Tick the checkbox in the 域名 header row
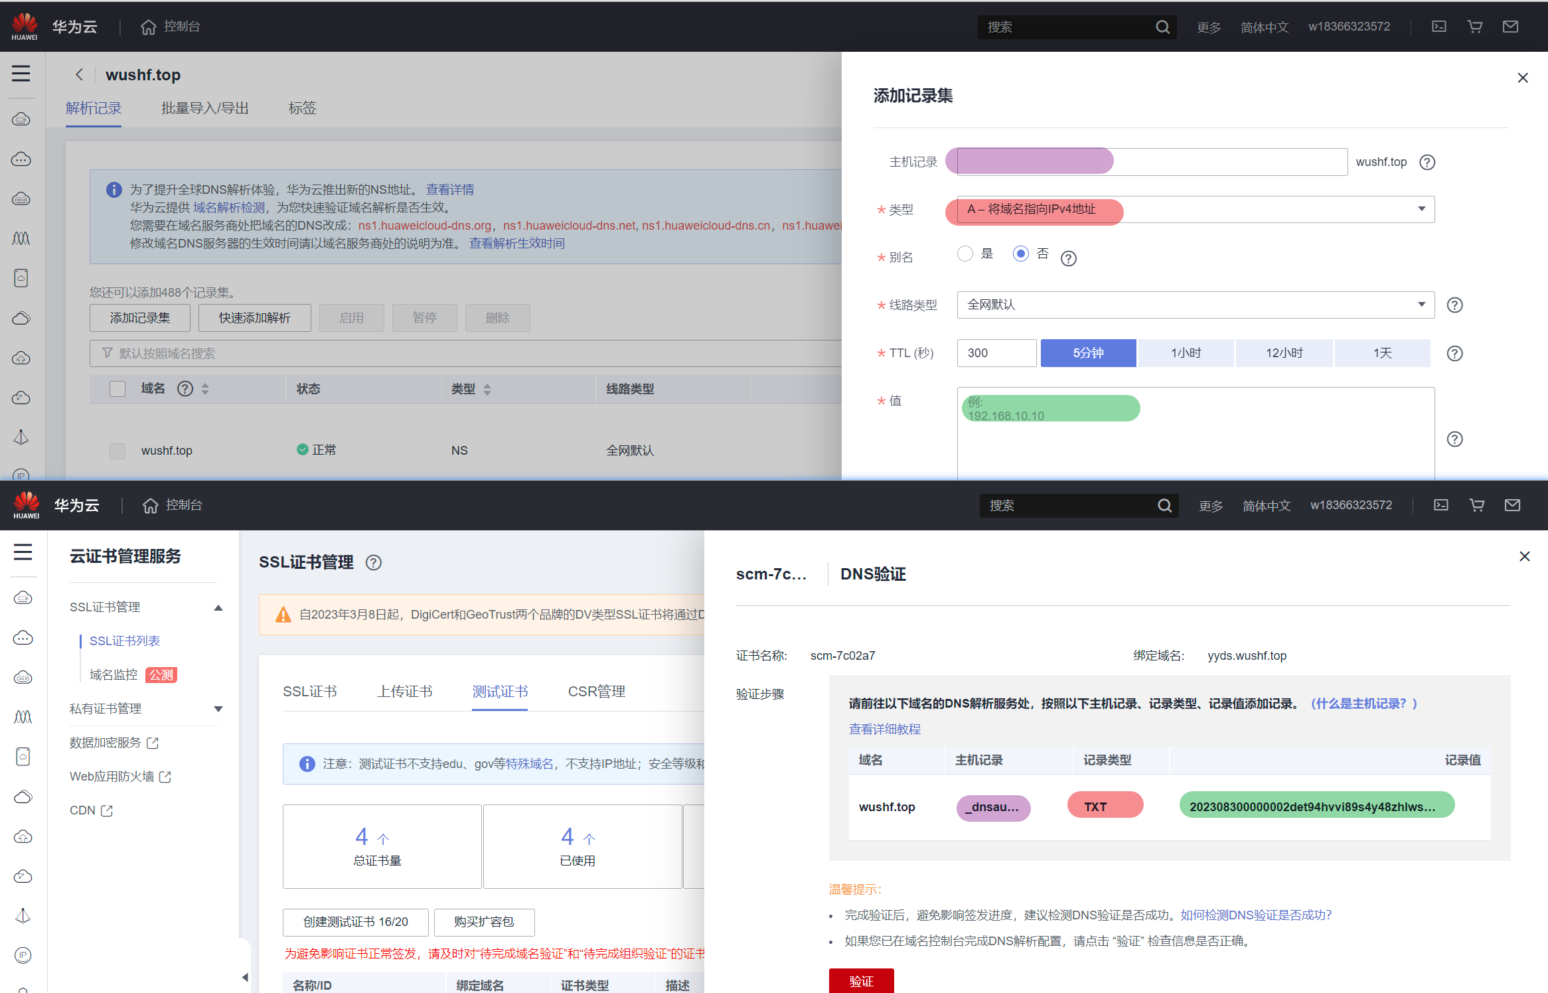The image size is (1548, 993). (117, 389)
